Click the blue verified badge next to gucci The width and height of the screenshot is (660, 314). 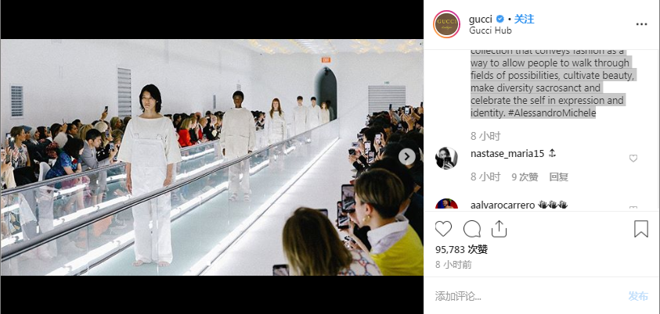click(x=500, y=19)
